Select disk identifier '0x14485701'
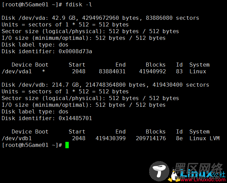The image size is (227, 183). tap(75, 118)
